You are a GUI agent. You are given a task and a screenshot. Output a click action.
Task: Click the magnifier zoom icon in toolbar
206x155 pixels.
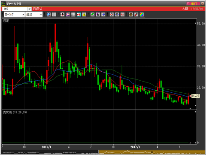(x=48, y=15)
